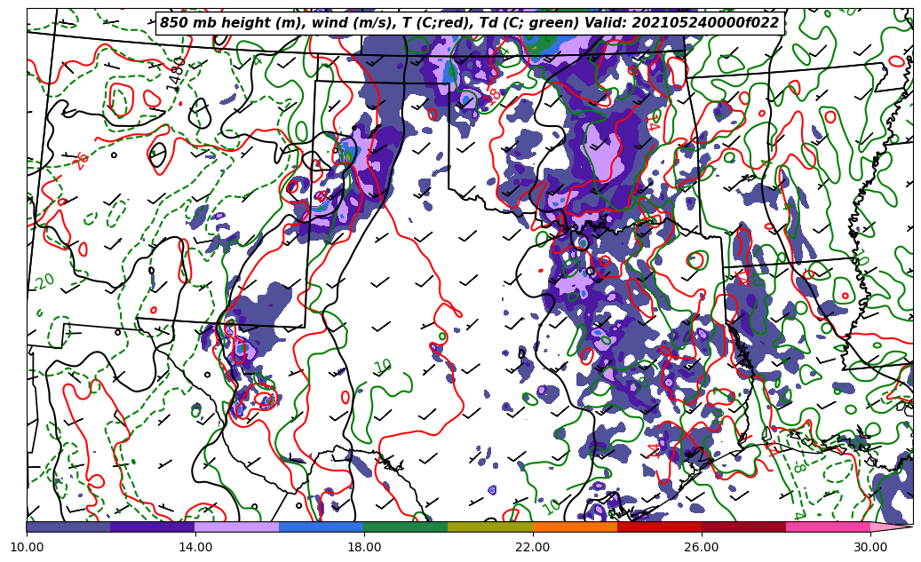
Task: Click the pale pink colorbar arrow tip
Action: coord(891,526)
